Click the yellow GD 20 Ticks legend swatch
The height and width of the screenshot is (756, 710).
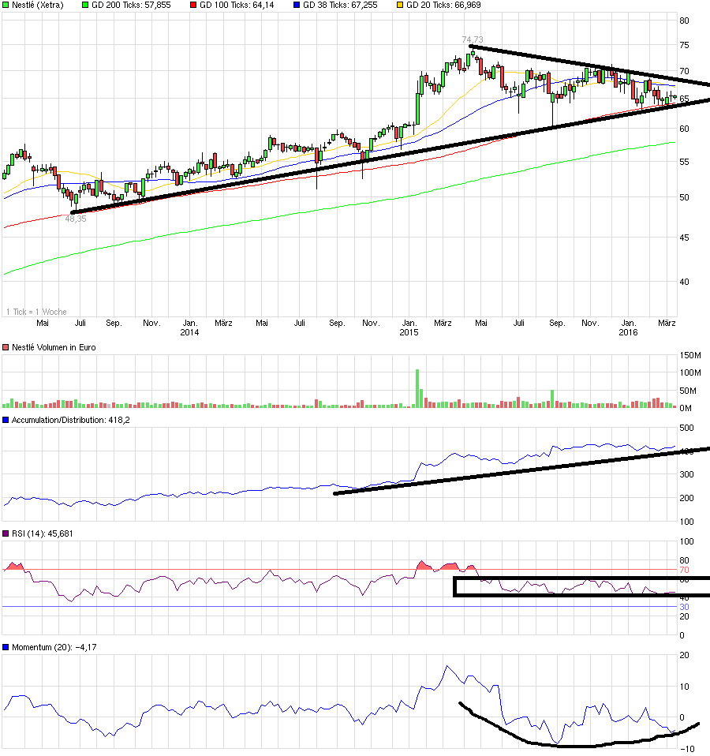click(x=400, y=6)
